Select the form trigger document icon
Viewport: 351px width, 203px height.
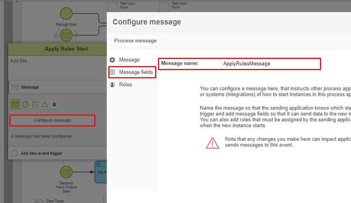pyautogui.click(x=35, y=104)
